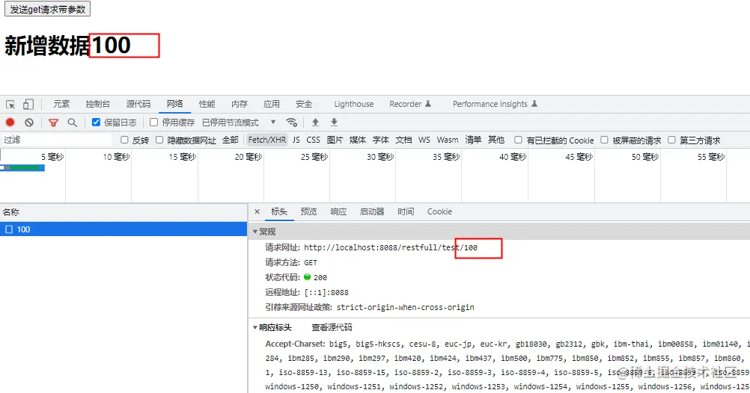Click the import HAR upload arrow icon
This screenshot has height=393, width=750.
(315, 123)
